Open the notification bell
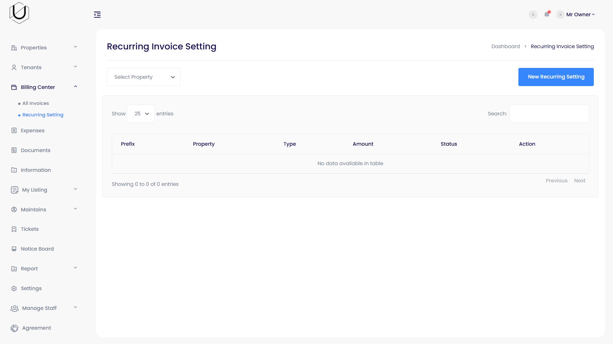 [547, 14]
